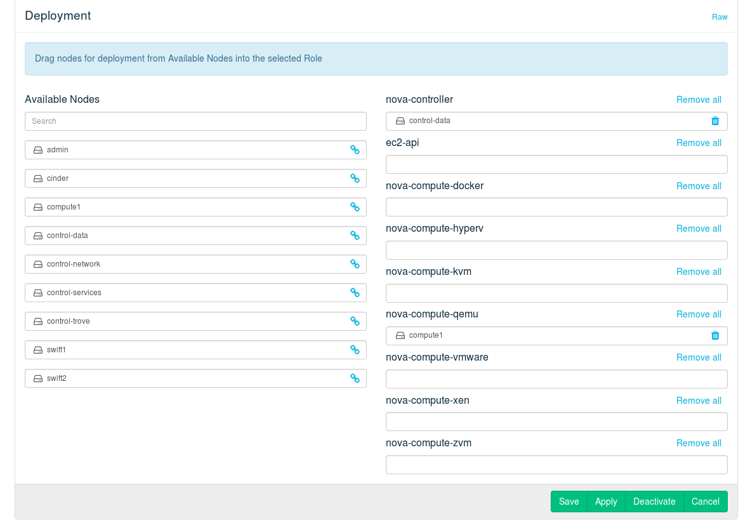Click link icon next to swift2 node

(355, 378)
